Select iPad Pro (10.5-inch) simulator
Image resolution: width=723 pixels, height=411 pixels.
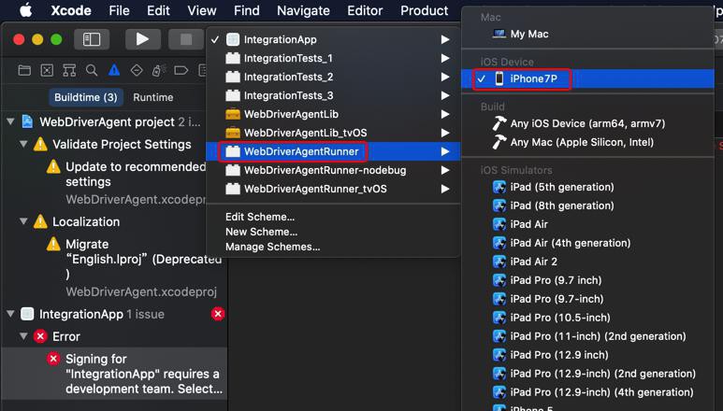(588, 318)
